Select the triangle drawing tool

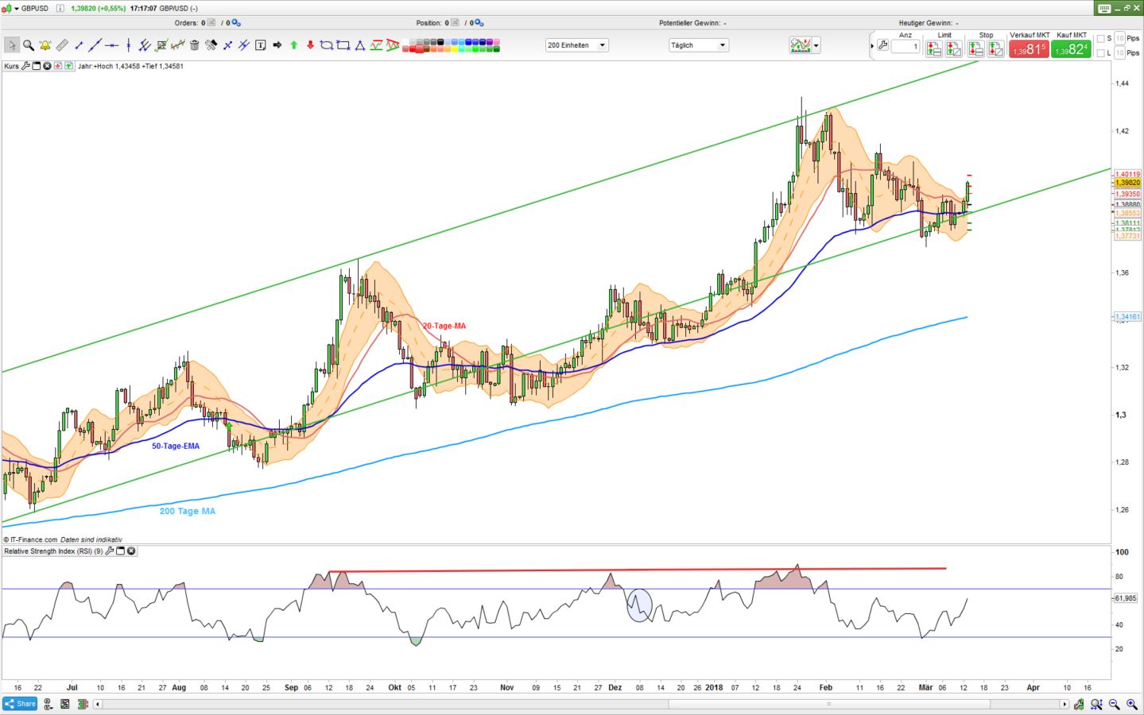coord(359,45)
